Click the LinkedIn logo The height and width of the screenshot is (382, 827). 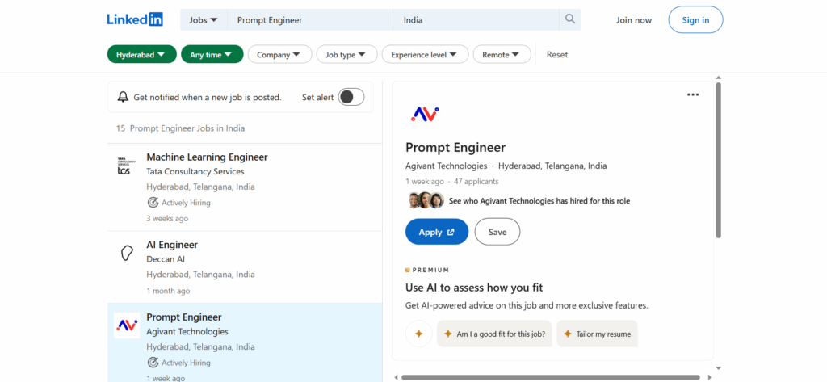pos(134,19)
